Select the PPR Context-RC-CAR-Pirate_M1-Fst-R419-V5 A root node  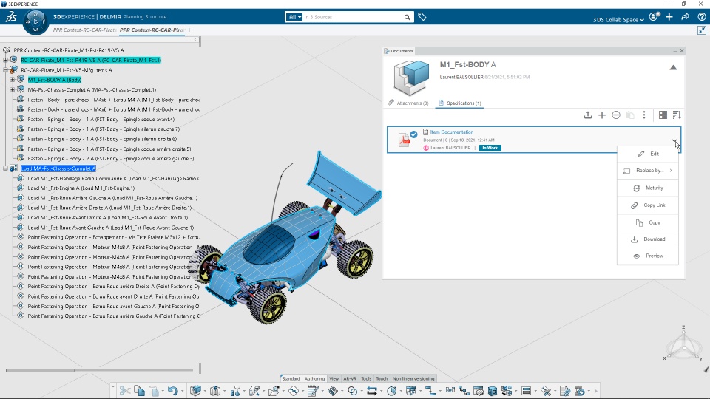pyautogui.click(x=68, y=50)
